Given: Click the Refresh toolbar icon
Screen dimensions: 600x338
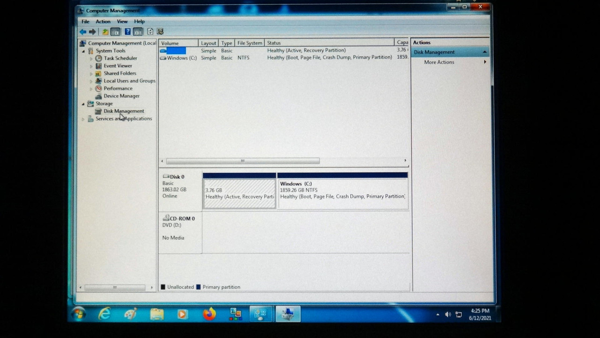Looking at the screenshot, I should [x=150, y=32].
